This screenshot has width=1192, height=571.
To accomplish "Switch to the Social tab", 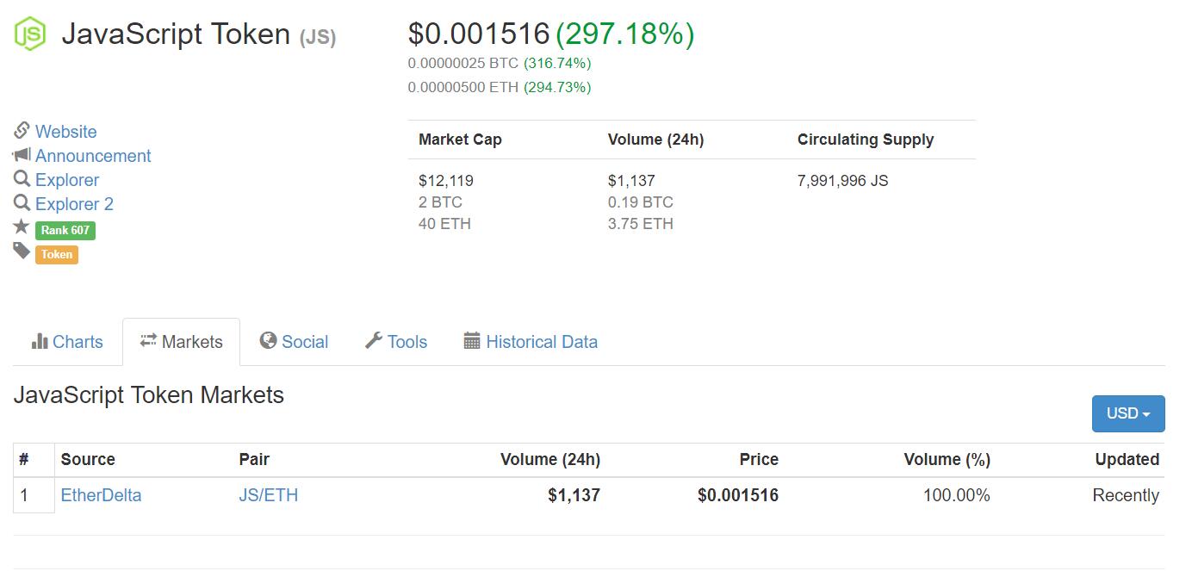I will (x=294, y=342).
